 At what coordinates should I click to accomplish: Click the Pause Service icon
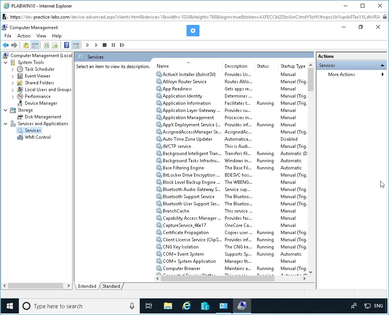(x=113, y=45)
